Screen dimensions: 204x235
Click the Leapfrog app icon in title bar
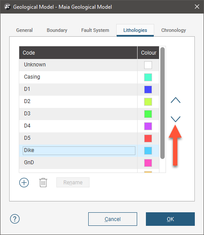[x=7, y=7]
